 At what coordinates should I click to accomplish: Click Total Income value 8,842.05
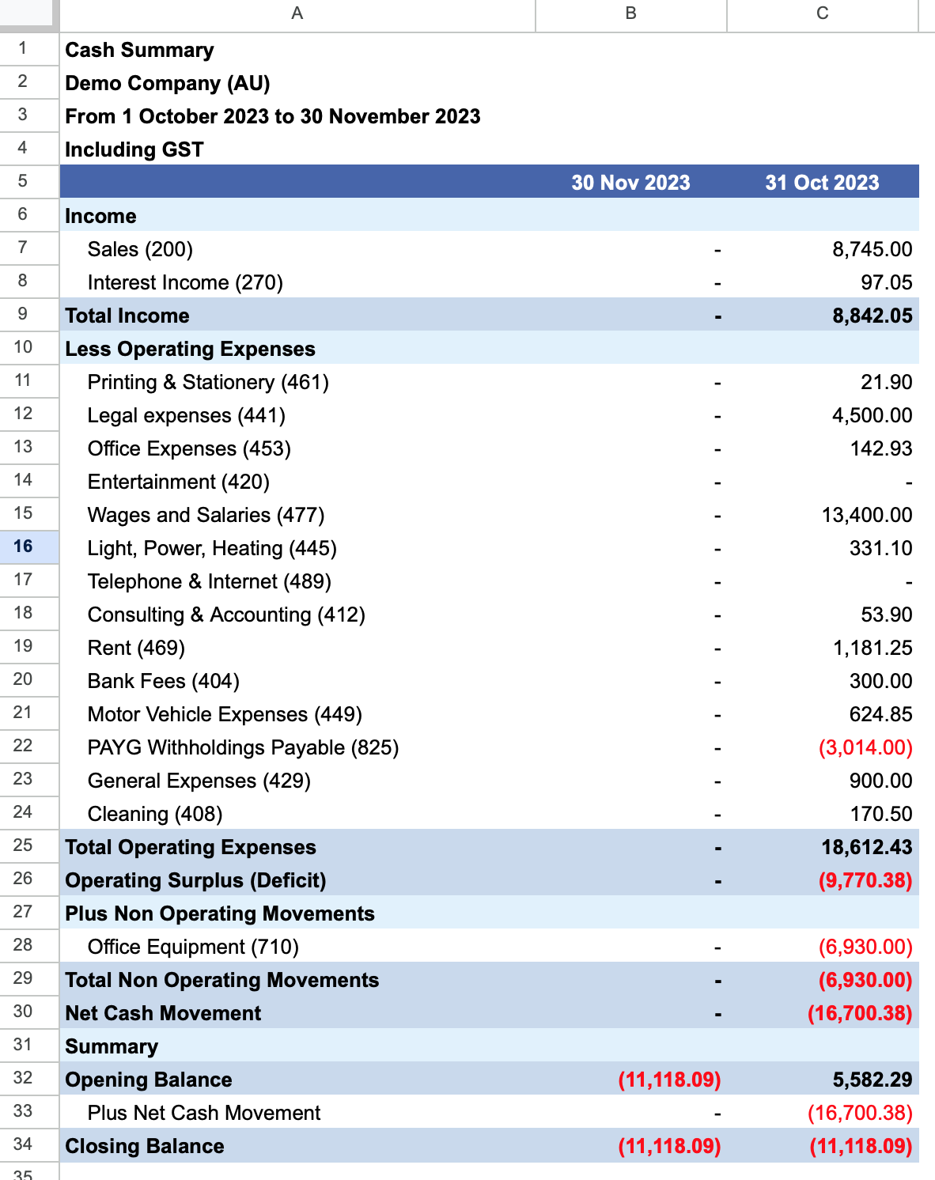[x=872, y=316]
